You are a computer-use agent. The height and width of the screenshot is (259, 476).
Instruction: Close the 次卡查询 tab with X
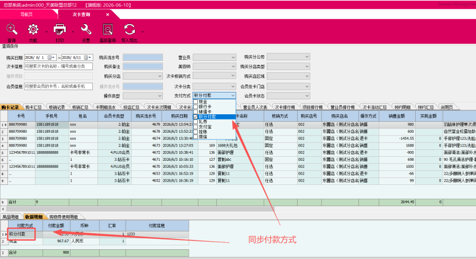pos(107,14)
